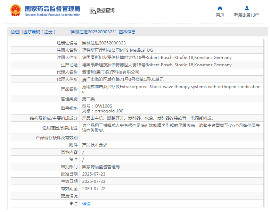This screenshot has width=270, height=212.
Task: Click the 其他内容 row label
Action: tap(69, 152)
